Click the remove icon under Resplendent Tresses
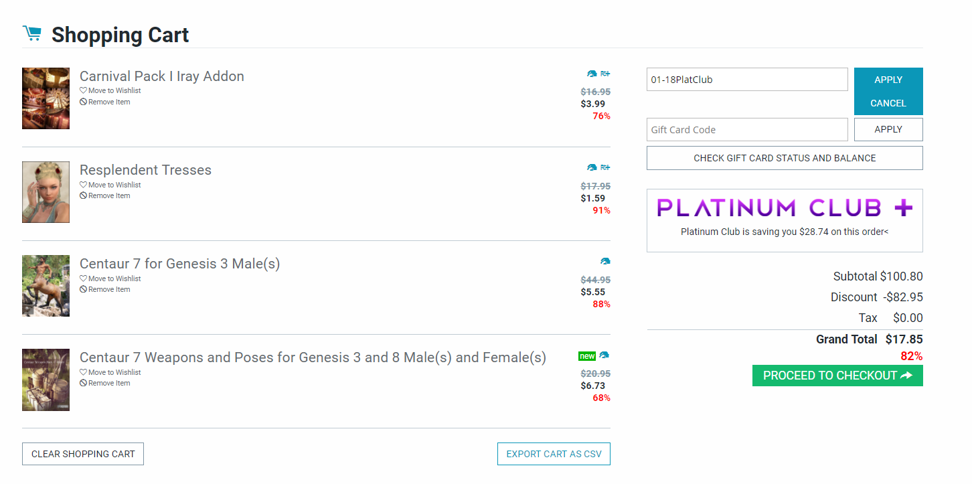 [84, 195]
